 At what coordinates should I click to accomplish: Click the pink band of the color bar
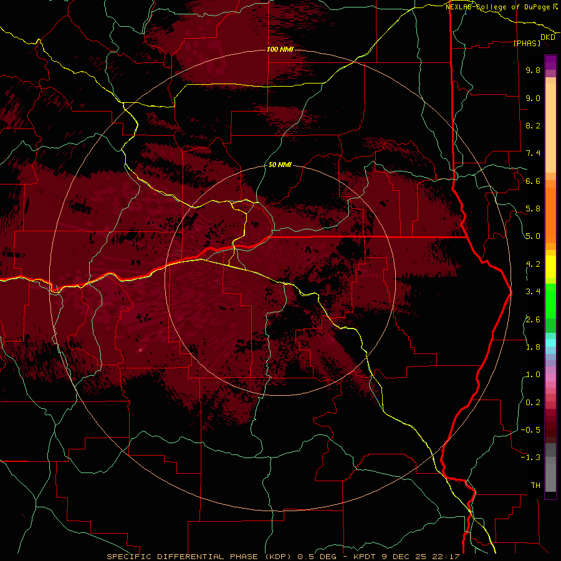point(550,378)
